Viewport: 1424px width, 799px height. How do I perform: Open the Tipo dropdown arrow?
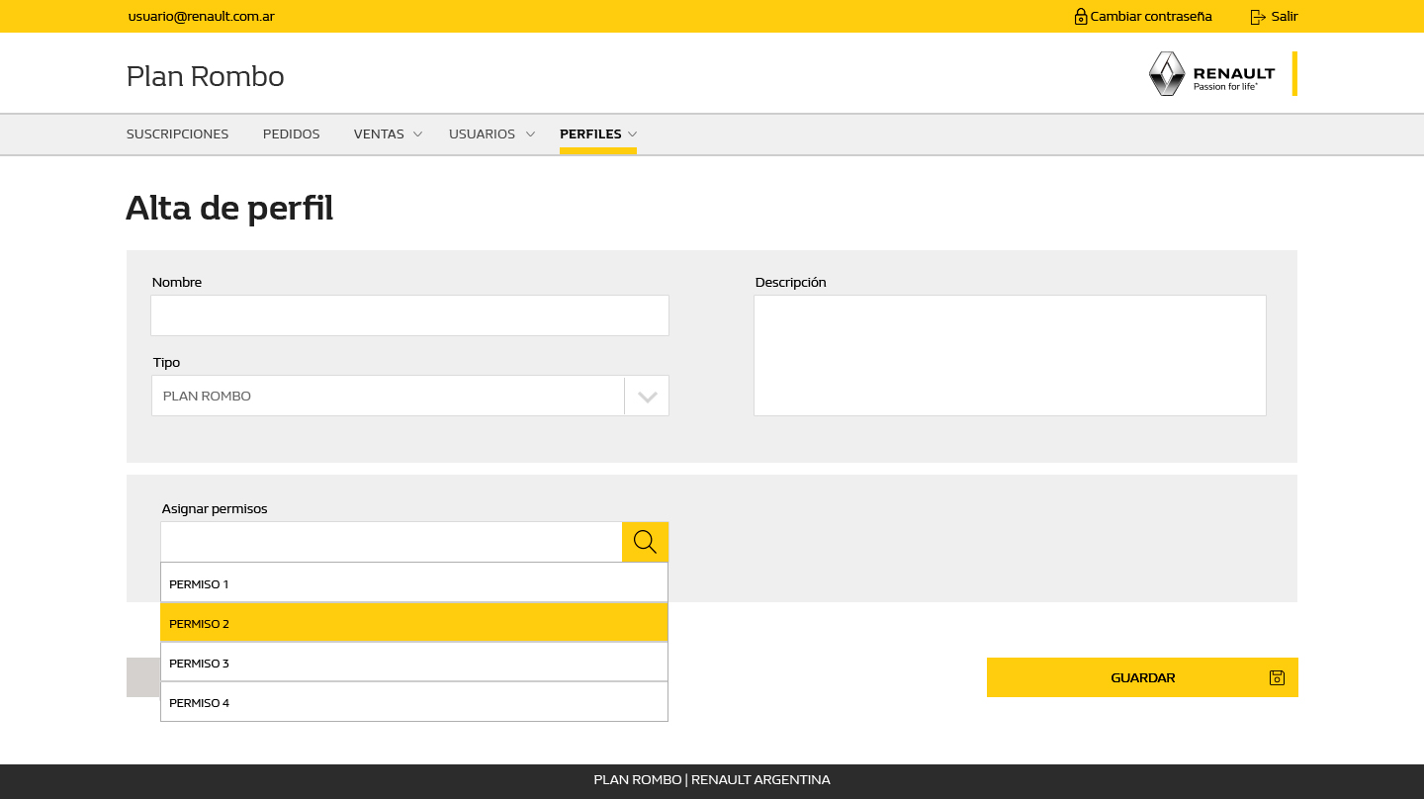coord(648,397)
